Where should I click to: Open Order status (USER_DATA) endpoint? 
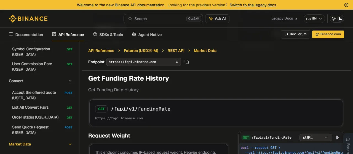click(x=42, y=117)
